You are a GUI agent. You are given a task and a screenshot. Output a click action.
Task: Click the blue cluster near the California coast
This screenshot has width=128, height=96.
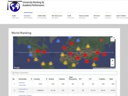coord(30,55)
